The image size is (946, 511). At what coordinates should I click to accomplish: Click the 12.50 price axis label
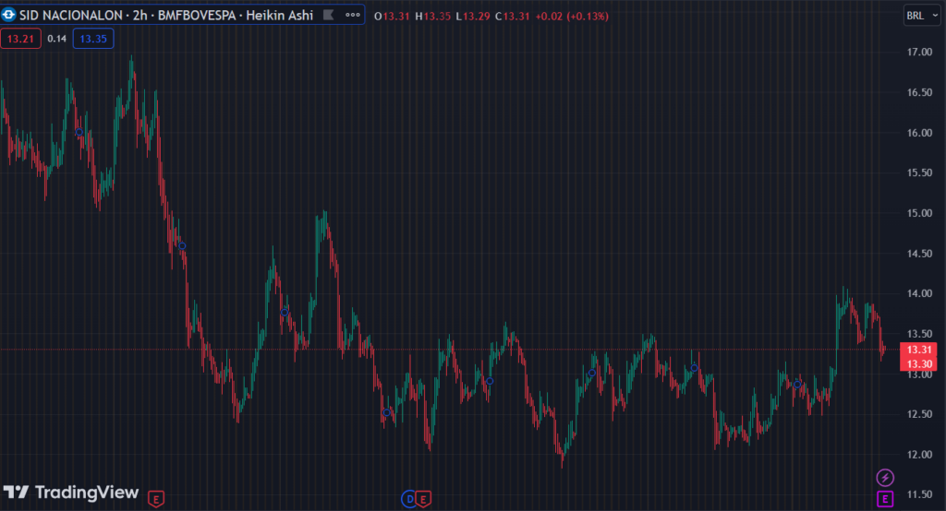[x=919, y=414]
